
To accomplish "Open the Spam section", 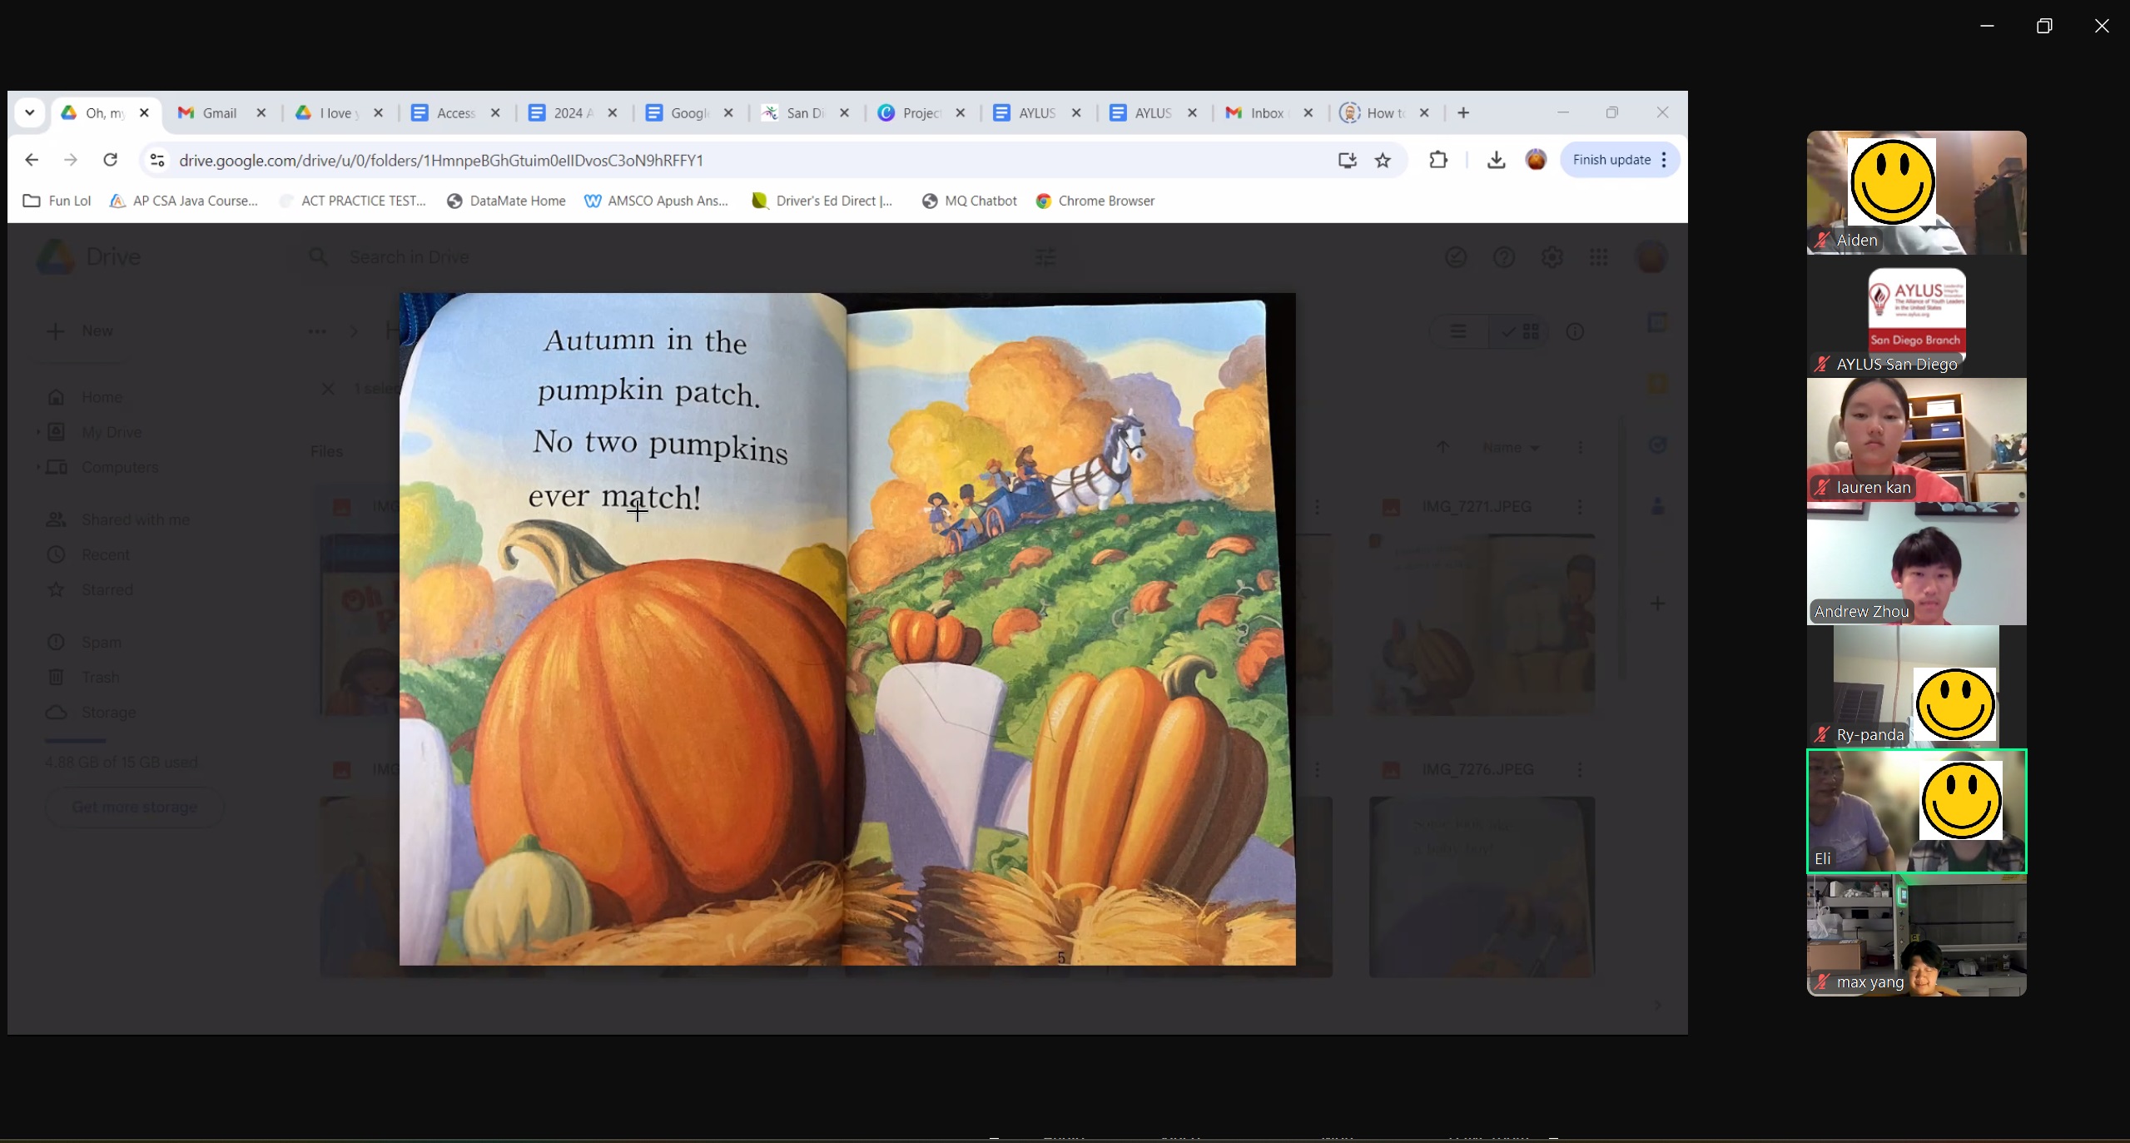I will [x=84, y=642].
